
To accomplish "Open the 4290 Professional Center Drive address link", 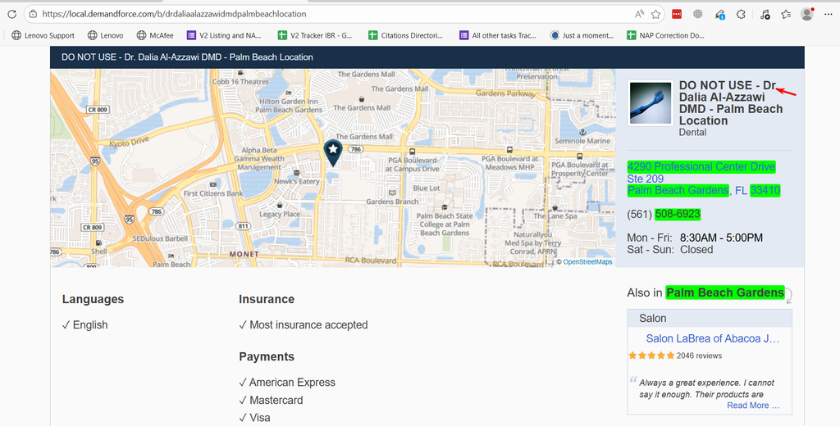I will tap(701, 166).
